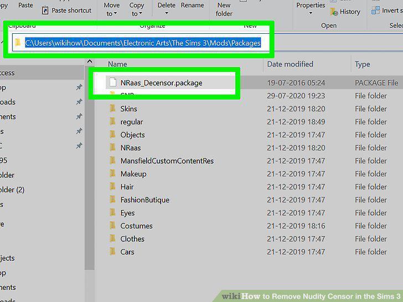Screen dimensions: 403x302
Task: Click the Clothes folder name
Action: click(x=132, y=239)
